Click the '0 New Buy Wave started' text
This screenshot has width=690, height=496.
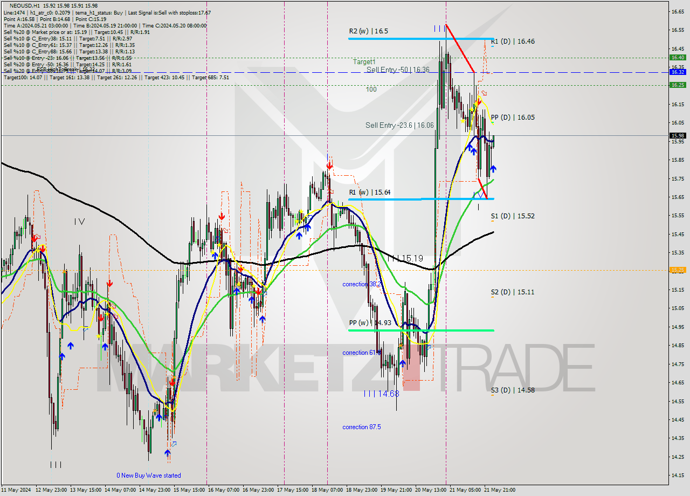(x=149, y=476)
